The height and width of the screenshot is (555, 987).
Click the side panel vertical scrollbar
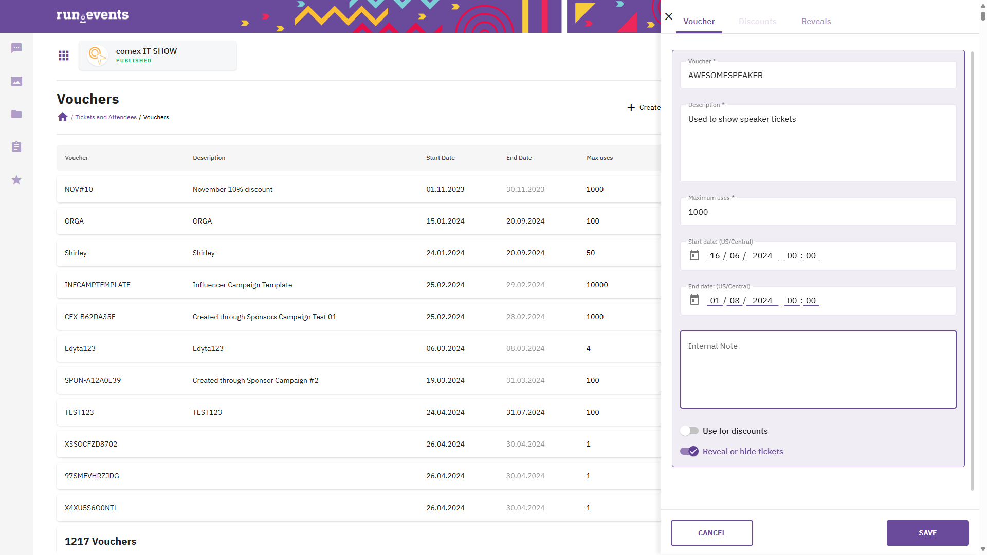[x=972, y=271]
